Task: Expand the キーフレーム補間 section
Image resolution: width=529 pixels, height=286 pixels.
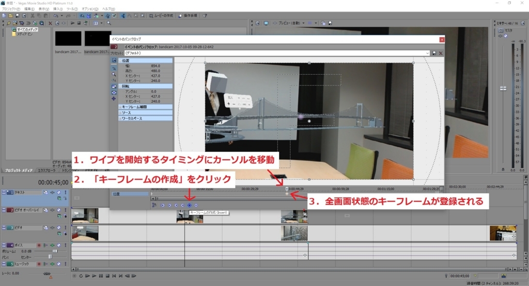Action: [x=120, y=107]
